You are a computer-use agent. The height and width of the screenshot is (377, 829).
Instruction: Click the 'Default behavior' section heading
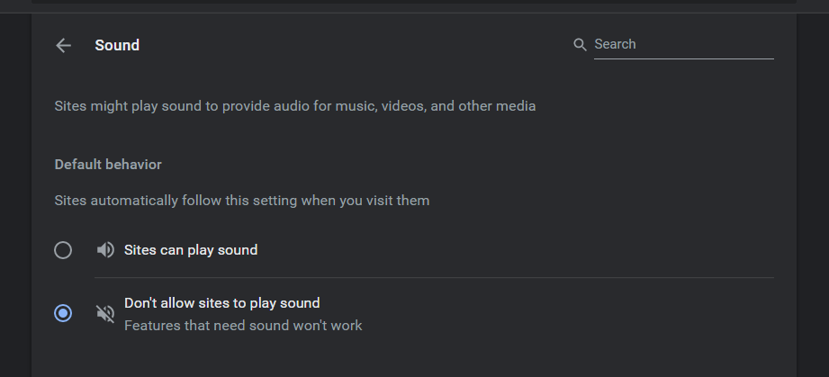[x=108, y=165]
